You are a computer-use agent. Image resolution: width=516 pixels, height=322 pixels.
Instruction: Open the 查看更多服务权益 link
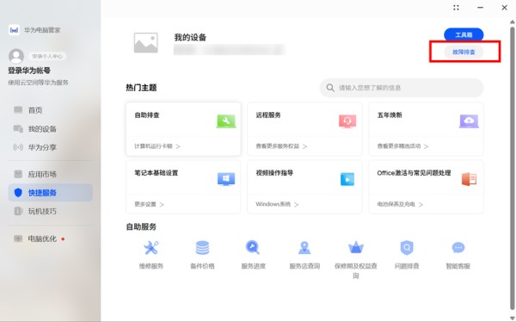281,146
